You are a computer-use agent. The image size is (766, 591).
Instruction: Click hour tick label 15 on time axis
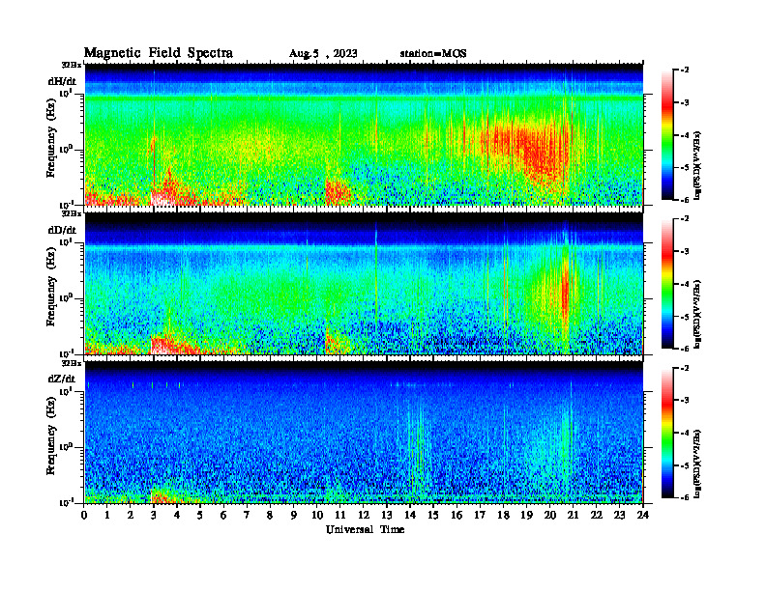[433, 515]
